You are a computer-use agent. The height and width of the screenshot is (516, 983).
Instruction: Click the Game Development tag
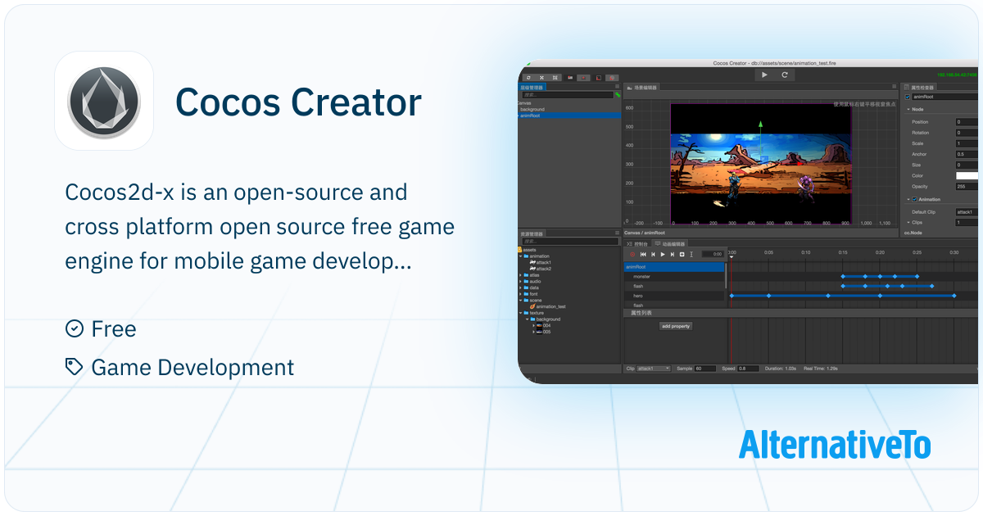click(193, 367)
